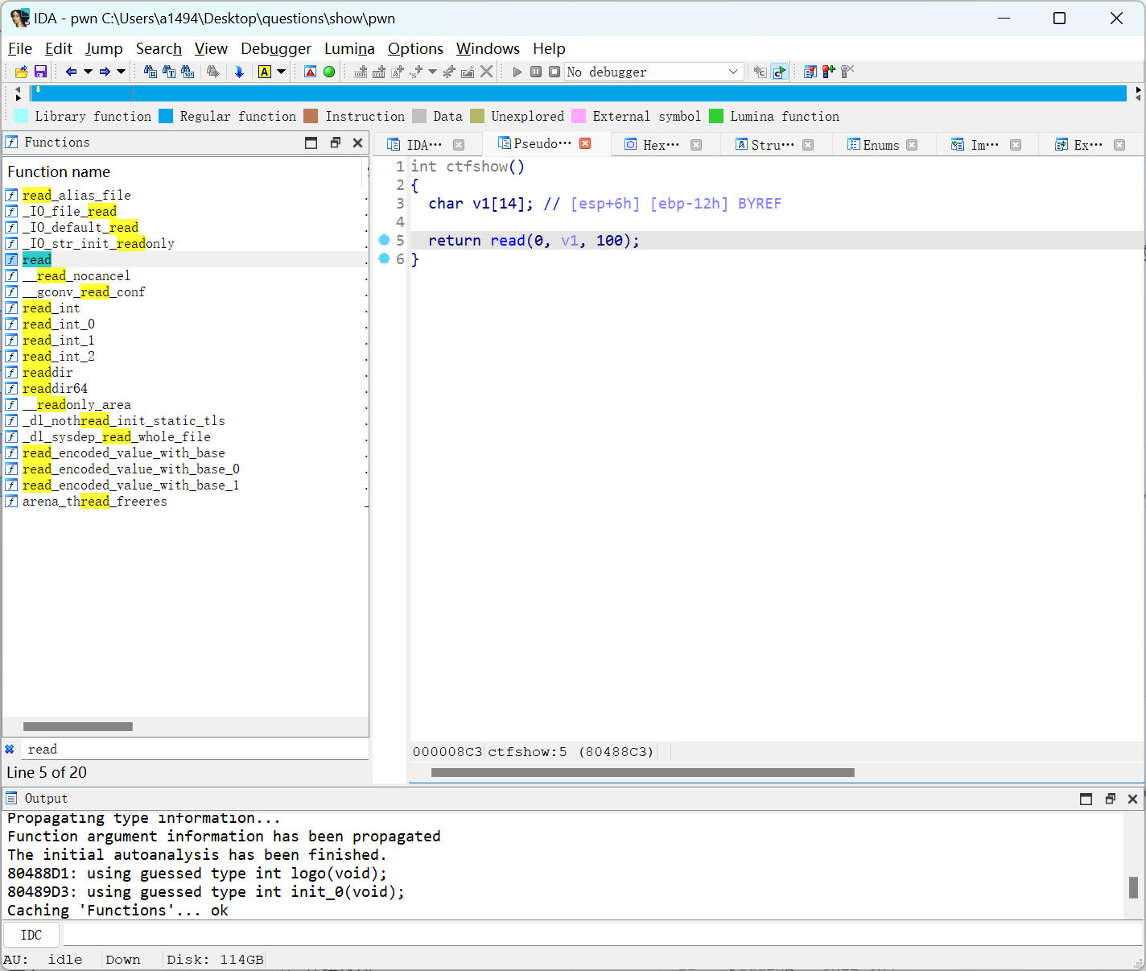This screenshot has width=1146, height=971.
Task: Click the convert to Data icon
Action: [379, 72]
